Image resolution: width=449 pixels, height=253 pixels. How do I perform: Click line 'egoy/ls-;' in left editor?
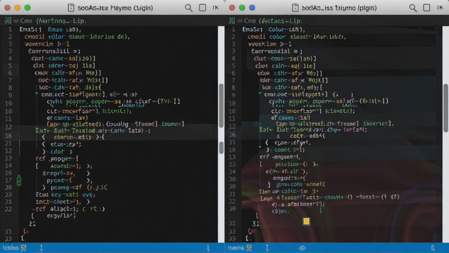pyautogui.click(x=61, y=215)
